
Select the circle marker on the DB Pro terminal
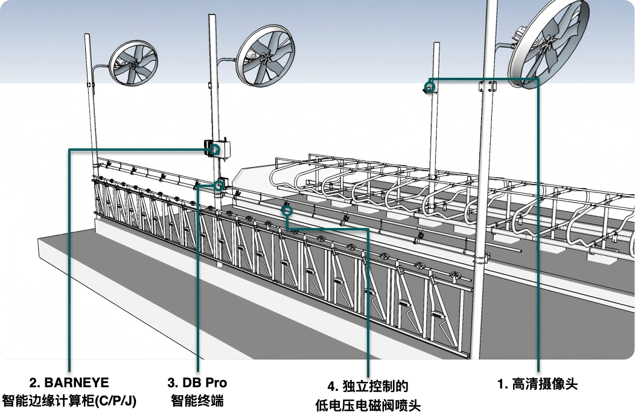click(219, 185)
